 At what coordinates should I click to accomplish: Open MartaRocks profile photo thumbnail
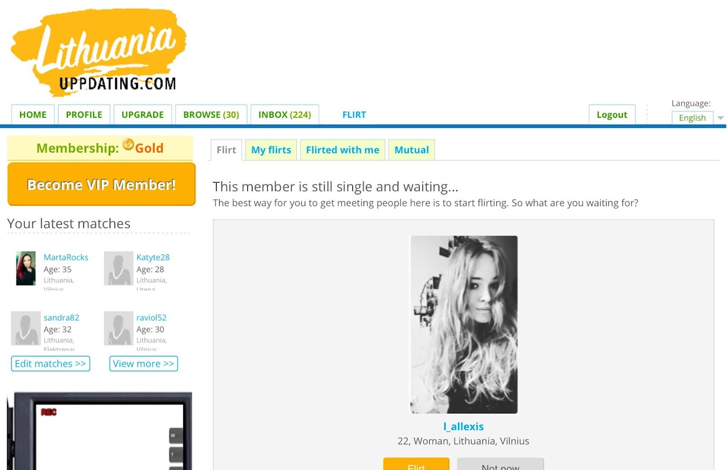click(x=26, y=268)
